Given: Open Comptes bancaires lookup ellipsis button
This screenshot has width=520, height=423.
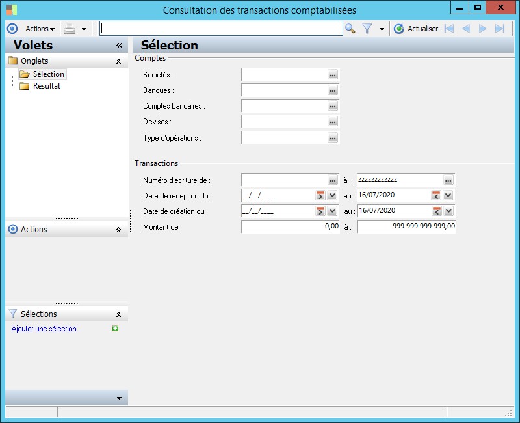Looking at the screenshot, I should point(333,107).
